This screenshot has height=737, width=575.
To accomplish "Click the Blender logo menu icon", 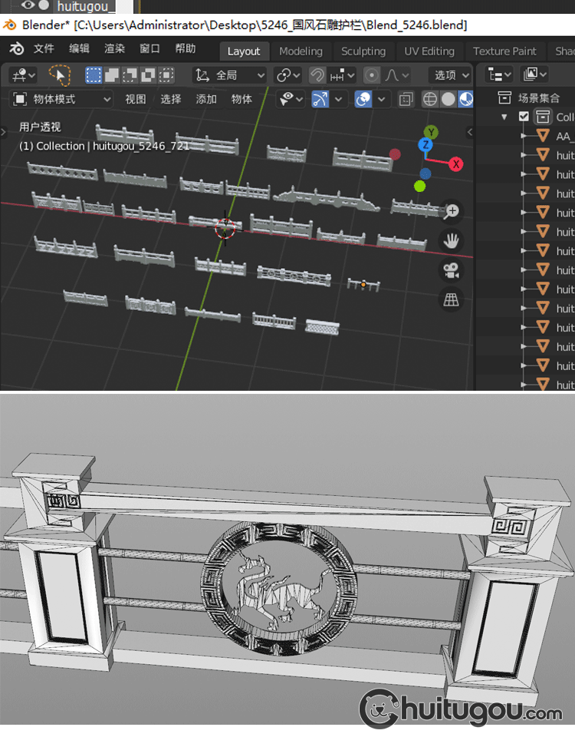I will pyautogui.click(x=17, y=49).
